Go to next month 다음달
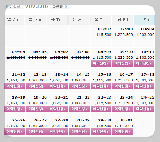Screen dimensions: 160x142 coord(60,6)
